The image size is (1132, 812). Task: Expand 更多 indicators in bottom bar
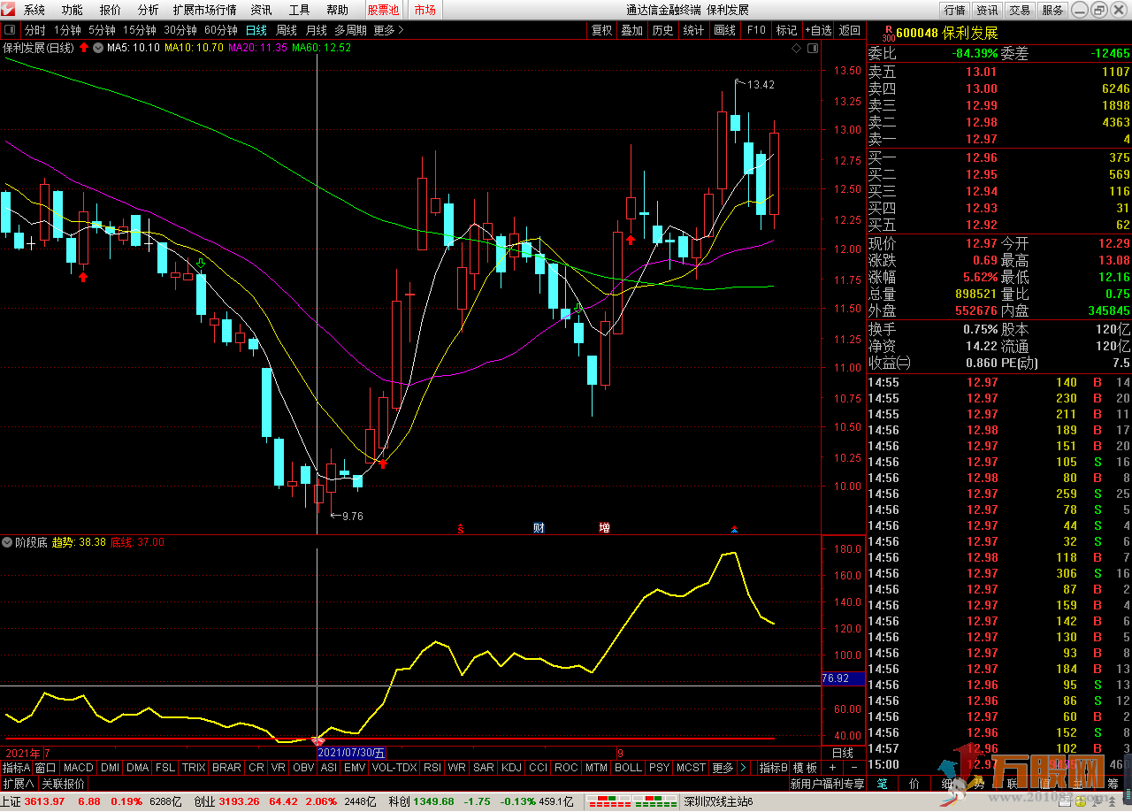point(723,768)
